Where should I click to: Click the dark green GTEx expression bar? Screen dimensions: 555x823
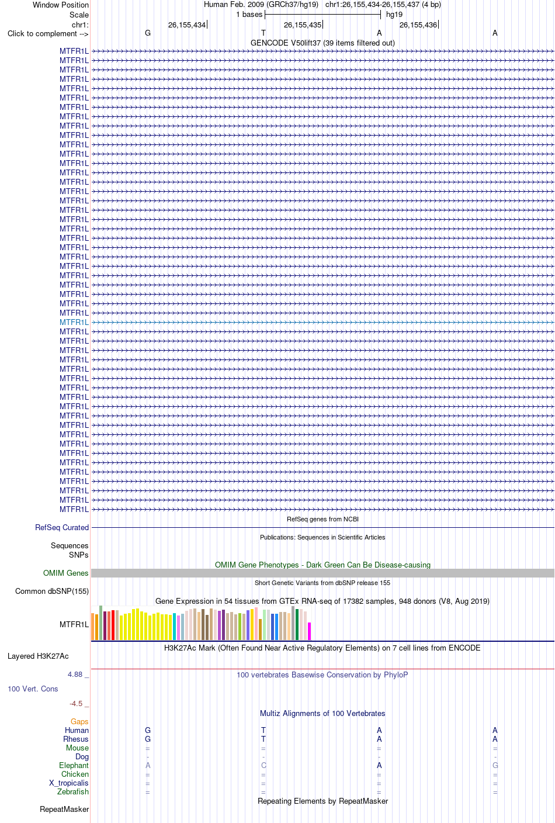(x=297, y=624)
